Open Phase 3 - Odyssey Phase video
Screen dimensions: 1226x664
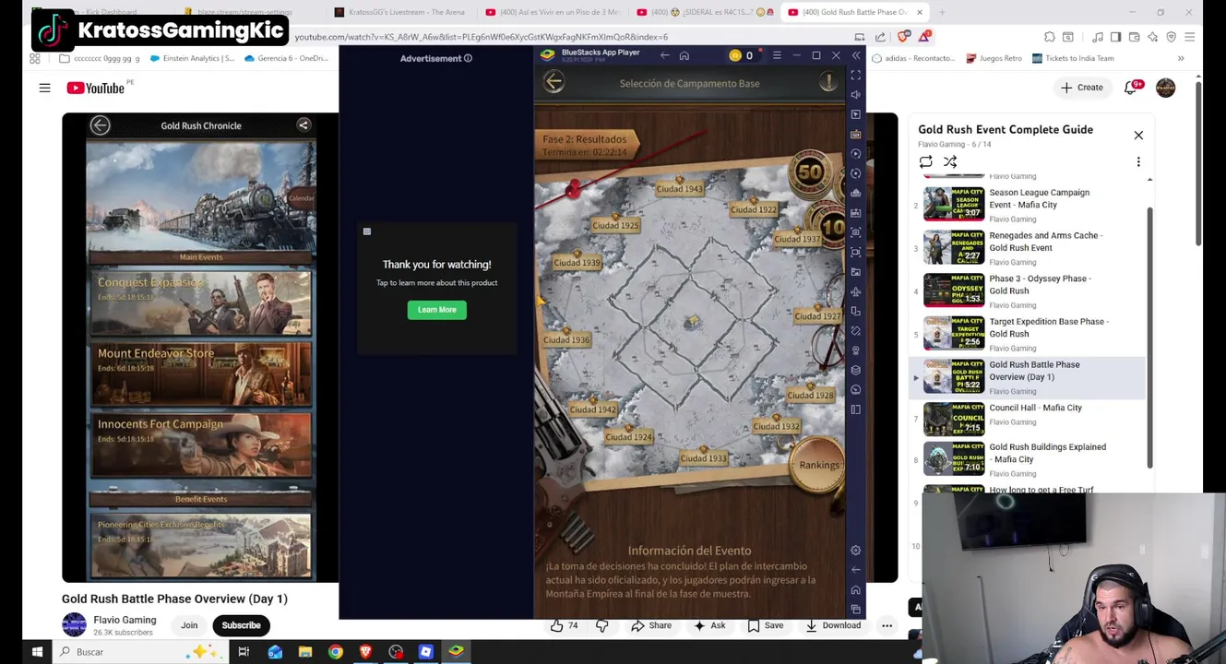click(x=1028, y=290)
